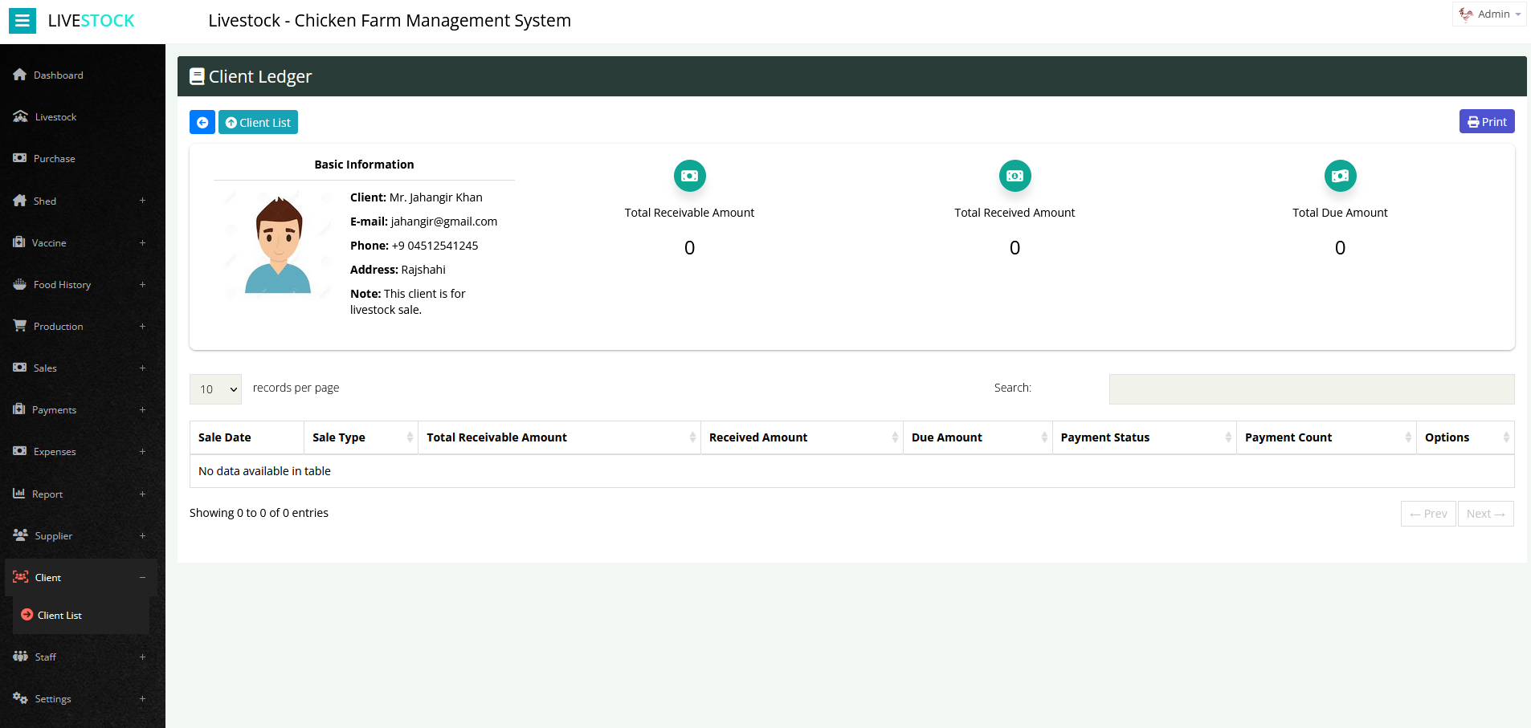1531x728 pixels.
Task: Expand the Admin account menu
Action: (x=1488, y=14)
